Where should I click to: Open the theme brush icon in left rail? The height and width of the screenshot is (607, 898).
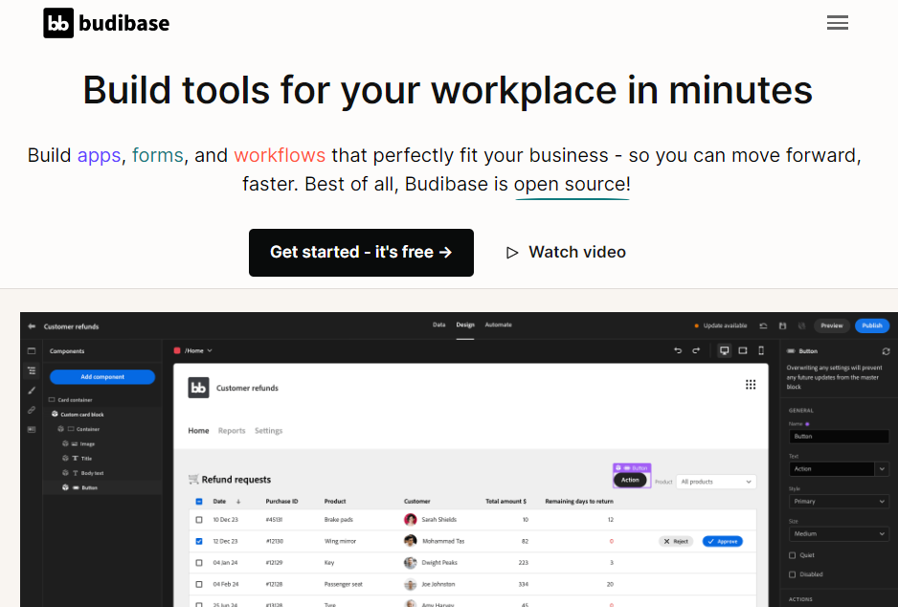[x=32, y=391]
